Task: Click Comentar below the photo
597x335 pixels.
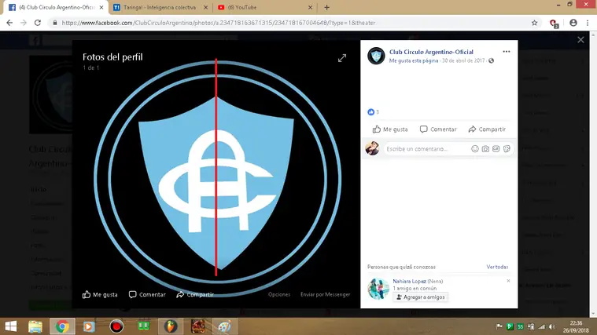Action: pyautogui.click(x=147, y=294)
